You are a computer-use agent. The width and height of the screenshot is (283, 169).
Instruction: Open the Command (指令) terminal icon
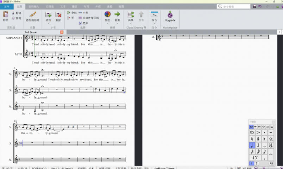pos(155,14)
